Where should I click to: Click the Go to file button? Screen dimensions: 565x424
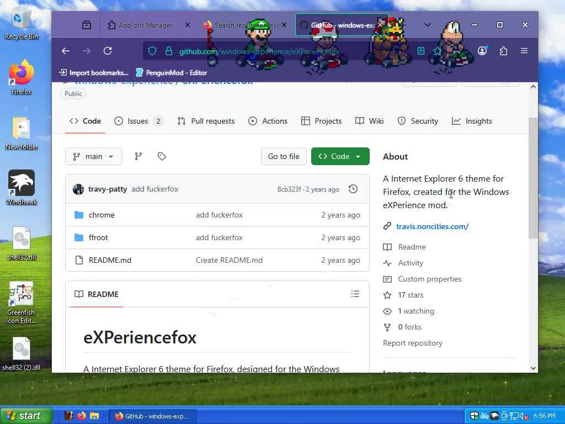click(x=284, y=156)
